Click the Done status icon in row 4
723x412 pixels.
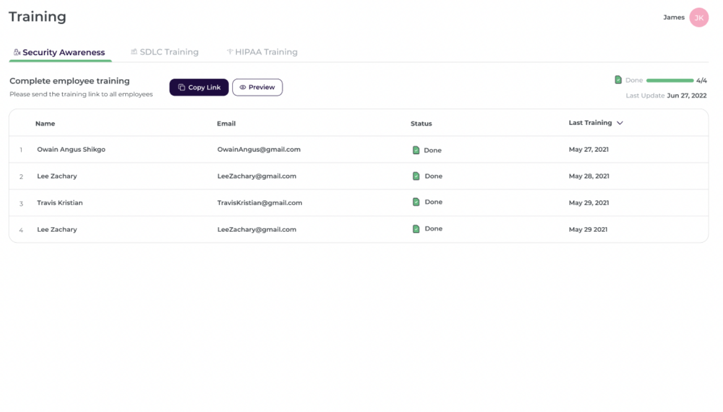(x=416, y=229)
